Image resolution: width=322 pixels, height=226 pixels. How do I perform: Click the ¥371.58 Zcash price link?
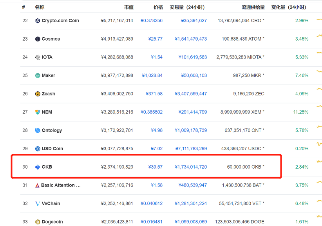click(154, 94)
